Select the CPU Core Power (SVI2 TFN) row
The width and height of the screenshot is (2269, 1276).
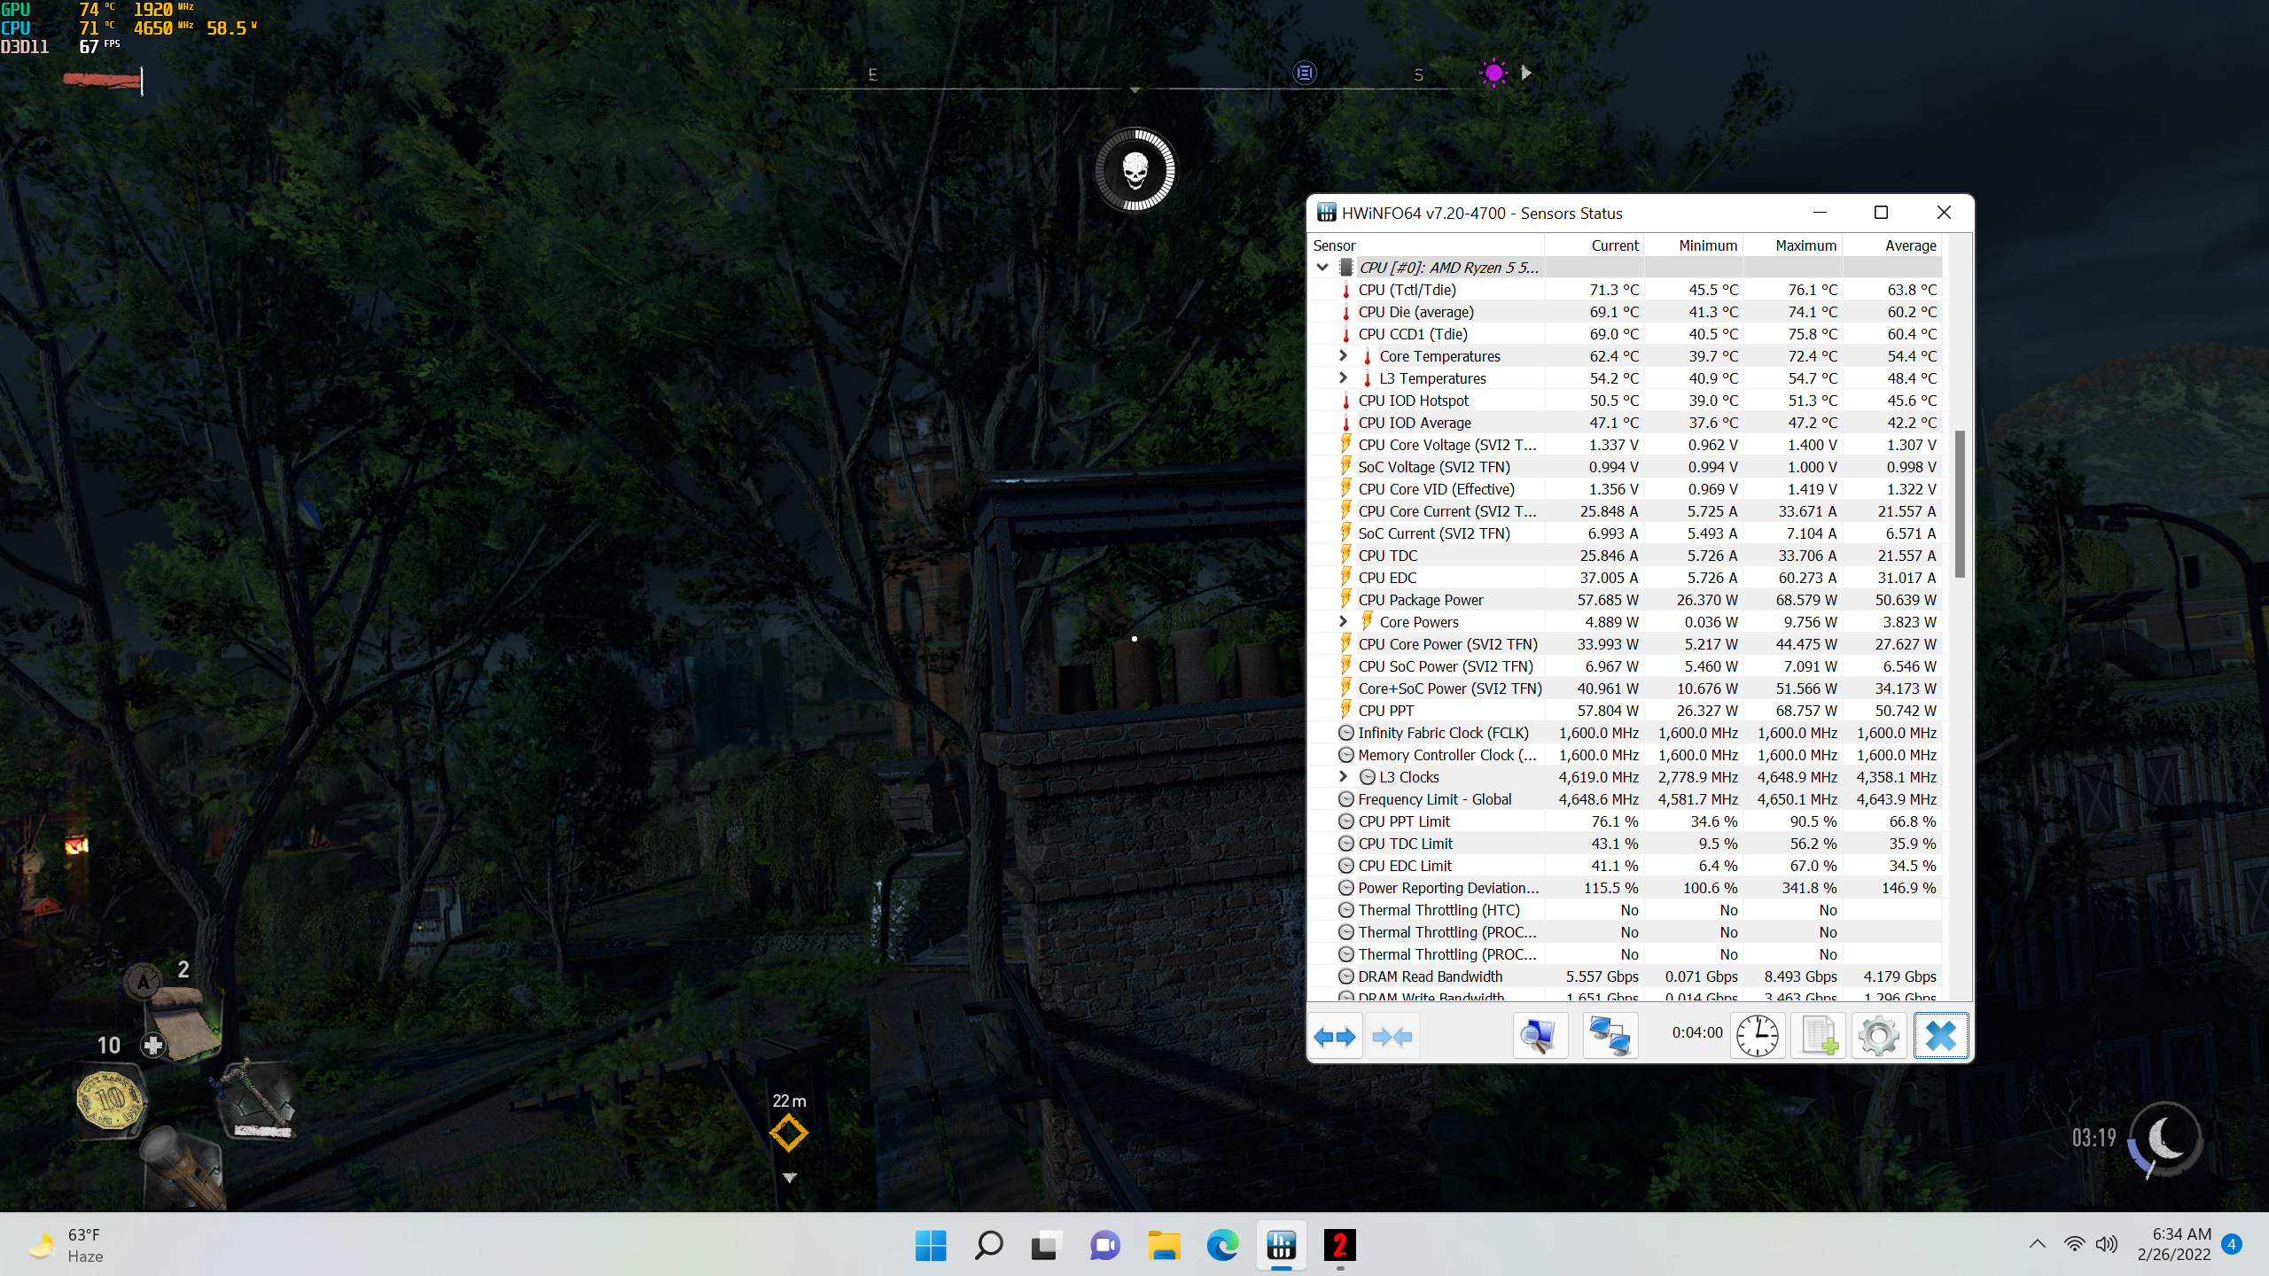tap(1626, 644)
